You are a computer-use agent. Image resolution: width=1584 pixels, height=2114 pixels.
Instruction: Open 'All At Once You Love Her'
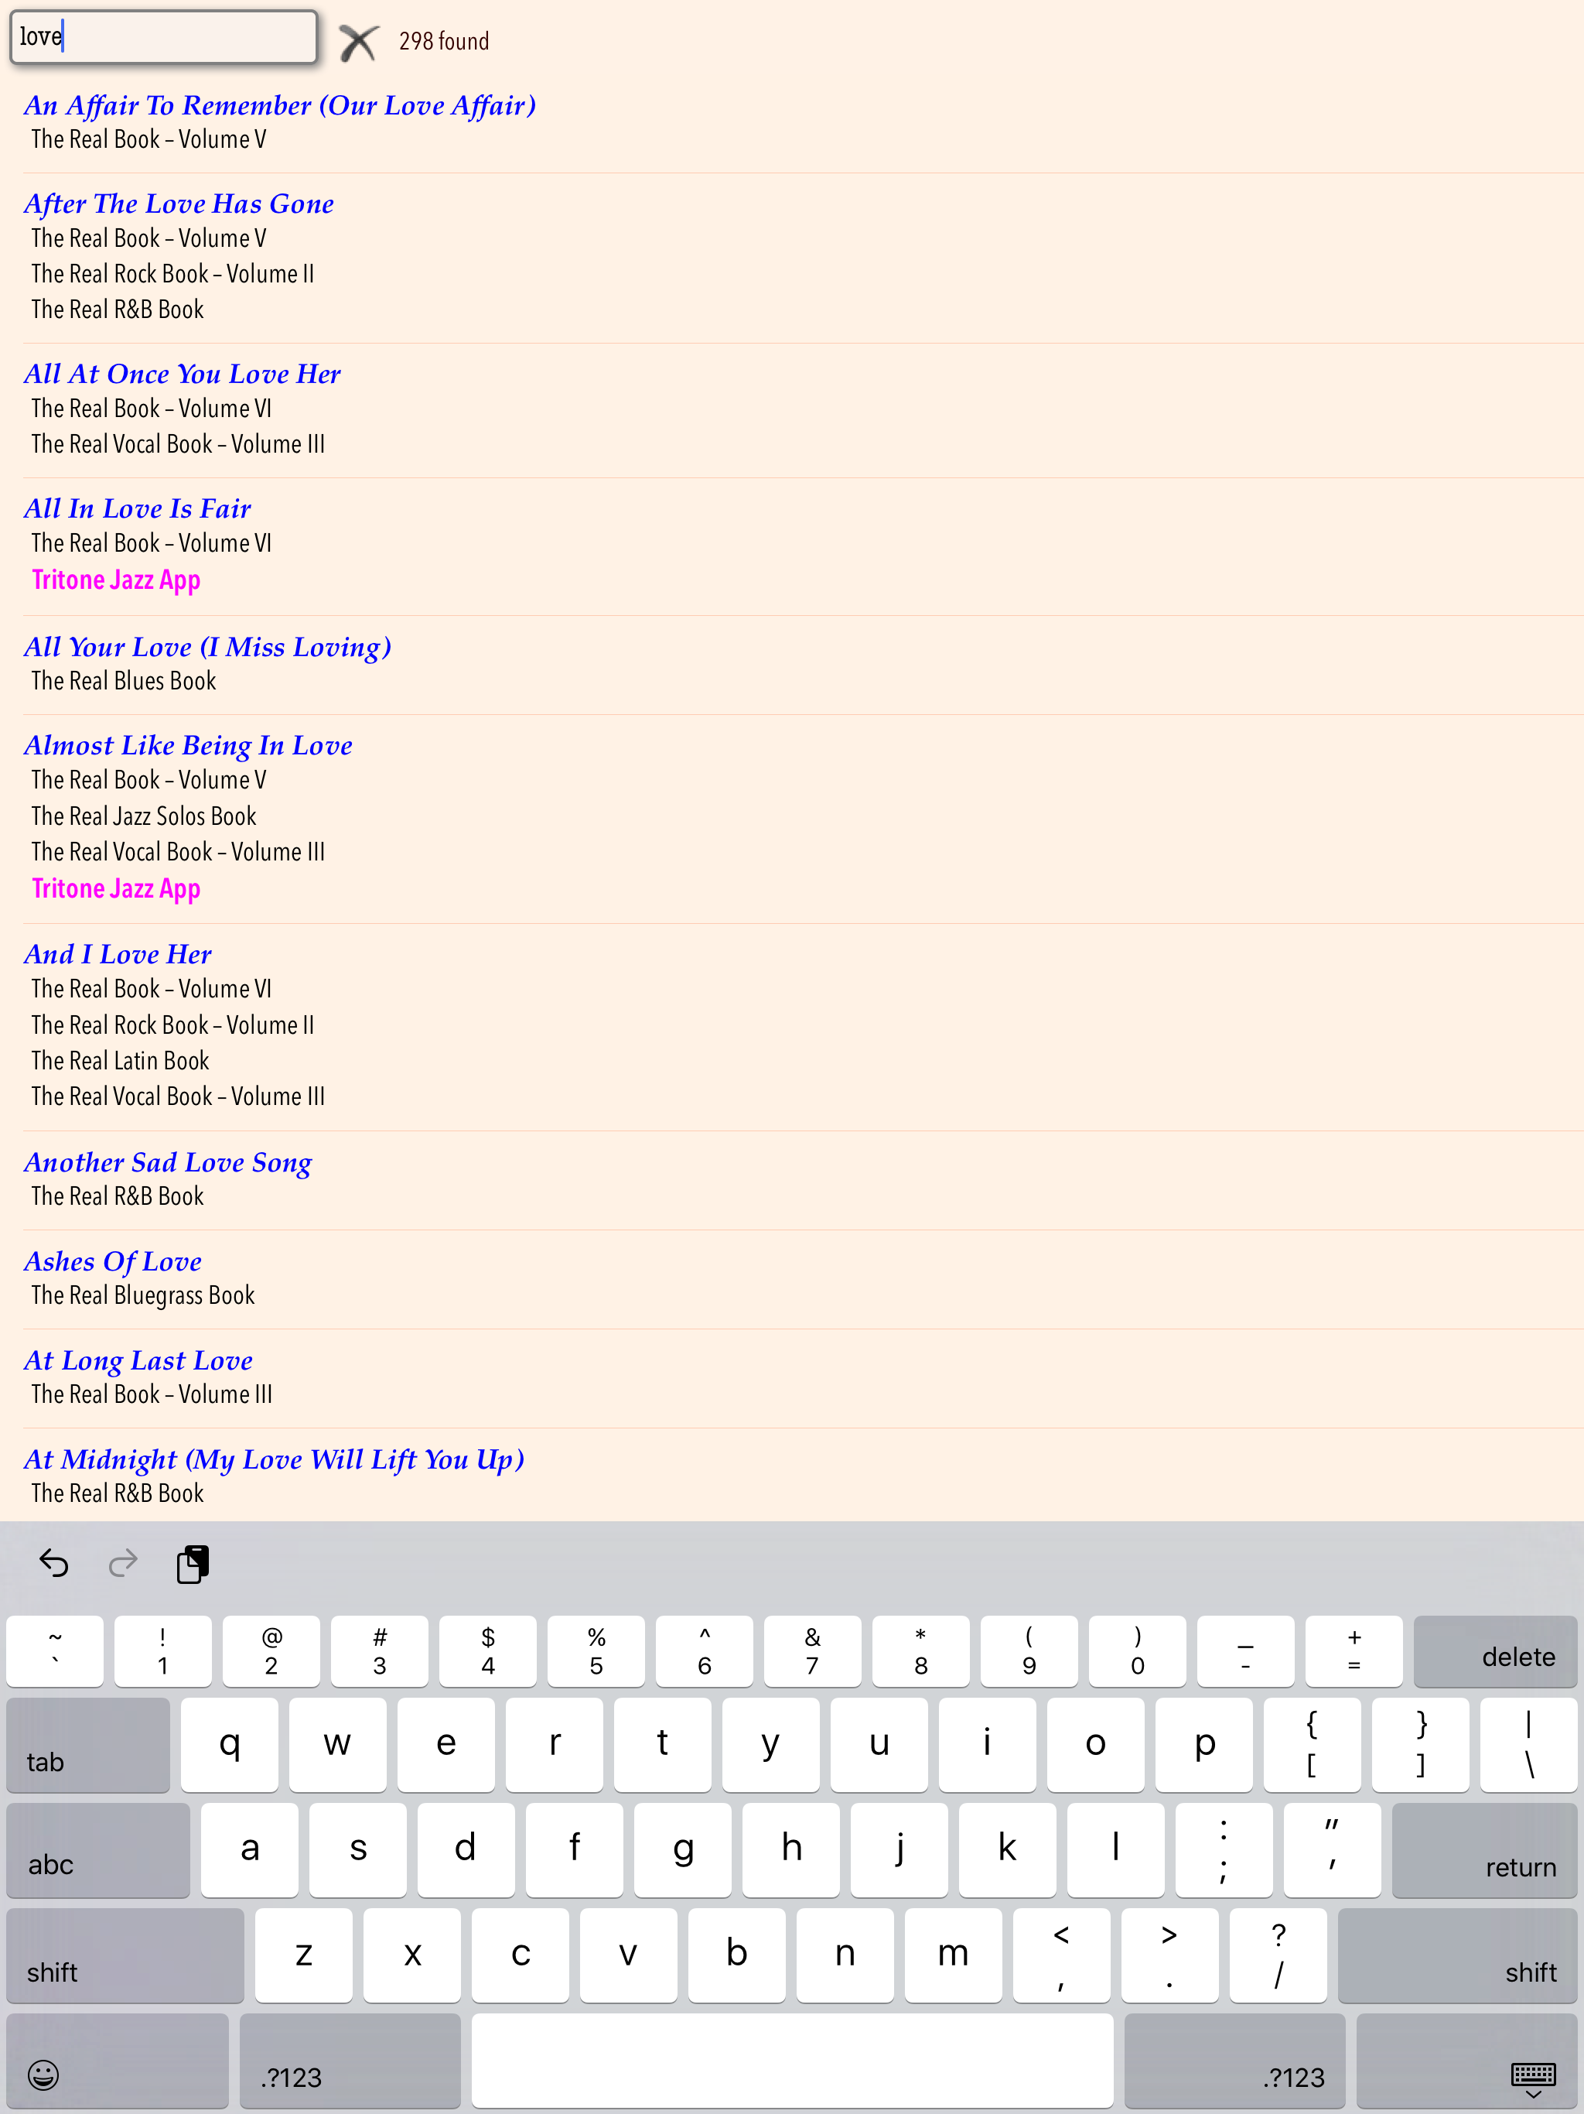click(182, 374)
